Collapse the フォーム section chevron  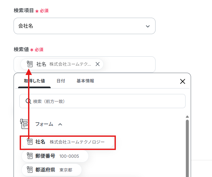pyautogui.click(x=60, y=124)
